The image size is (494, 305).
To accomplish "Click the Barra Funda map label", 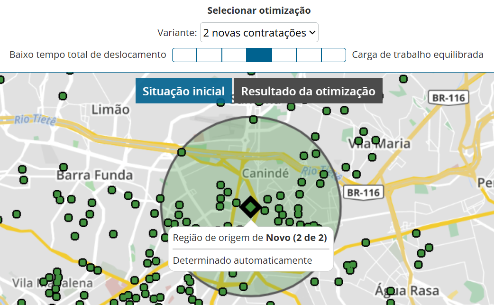I will click(x=94, y=175).
